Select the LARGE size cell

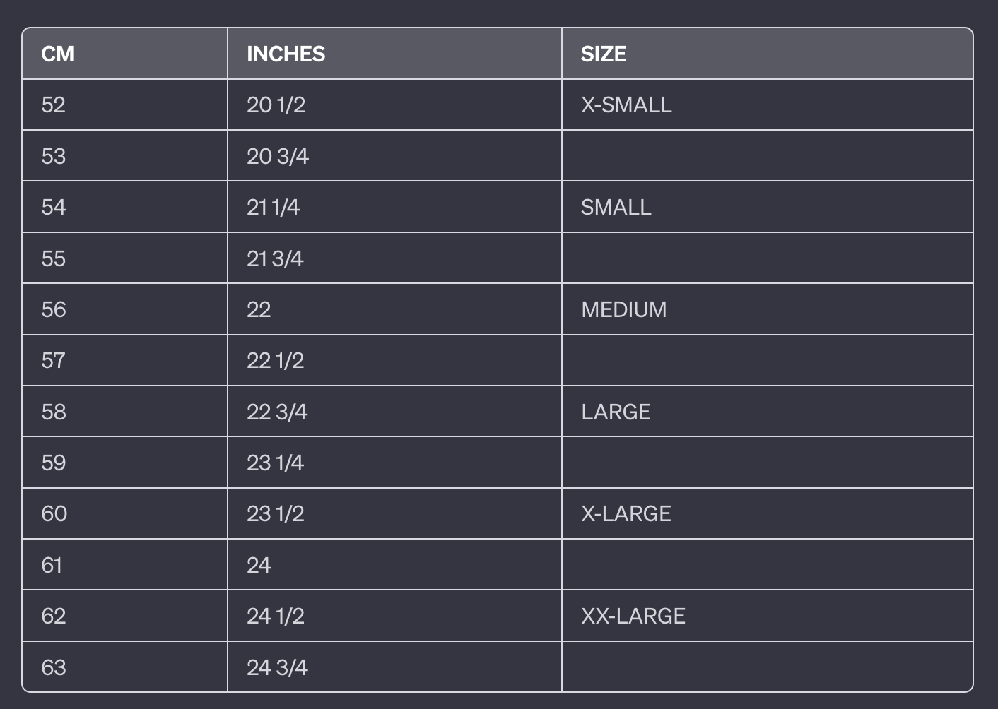pos(616,412)
